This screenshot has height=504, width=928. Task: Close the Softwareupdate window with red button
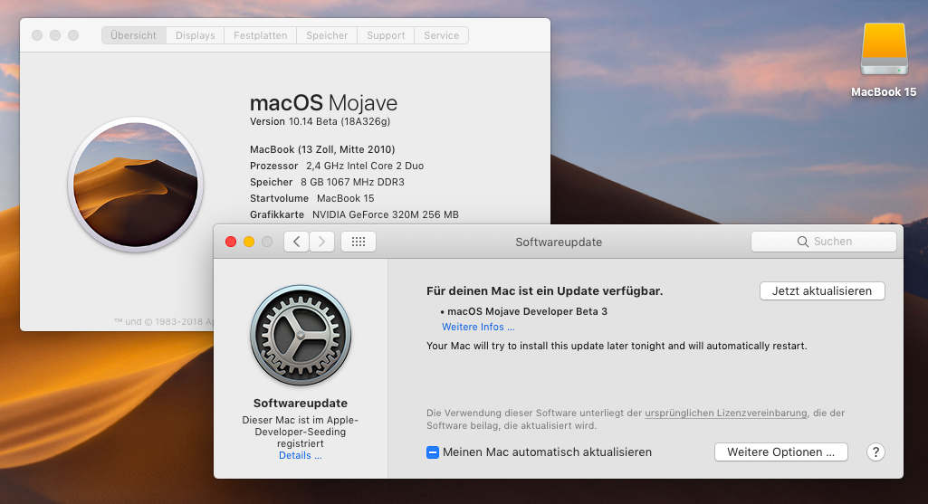coord(231,242)
